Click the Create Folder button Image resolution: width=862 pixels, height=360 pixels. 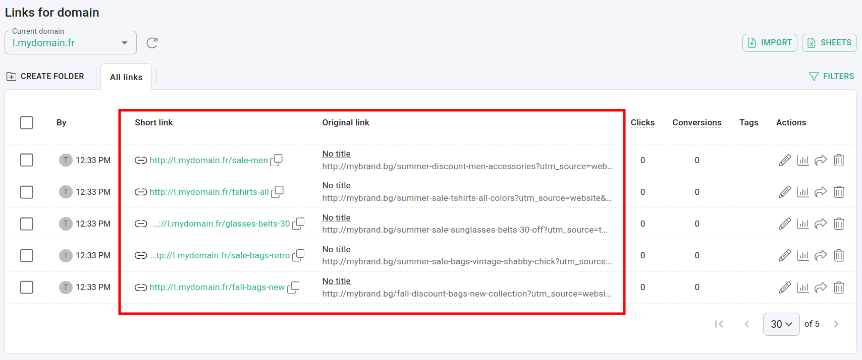[x=45, y=77]
